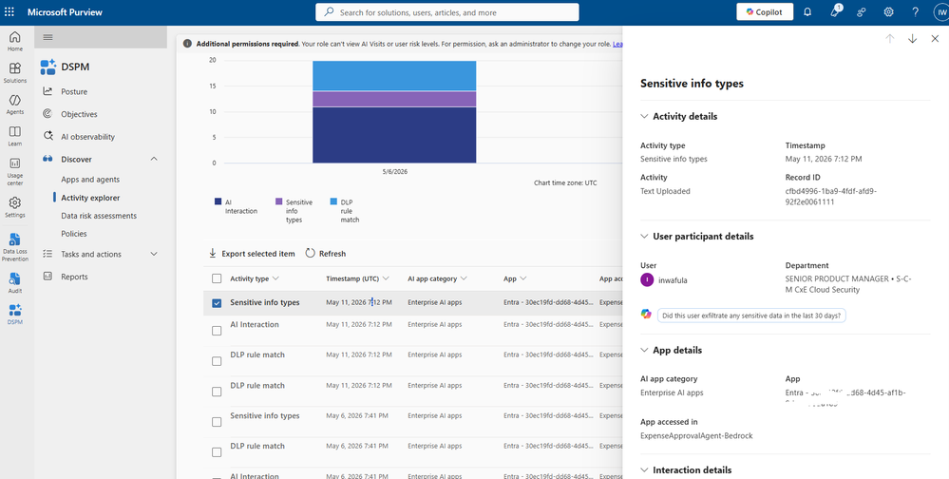The height and width of the screenshot is (479, 949).
Task: Collapse App details section
Action: pyautogui.click(x=645, y=350)
